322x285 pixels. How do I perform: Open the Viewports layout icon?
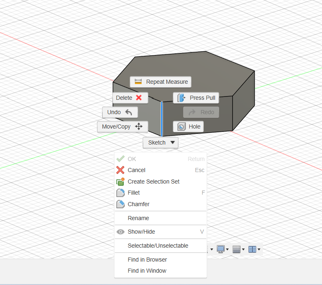(252, 249)
